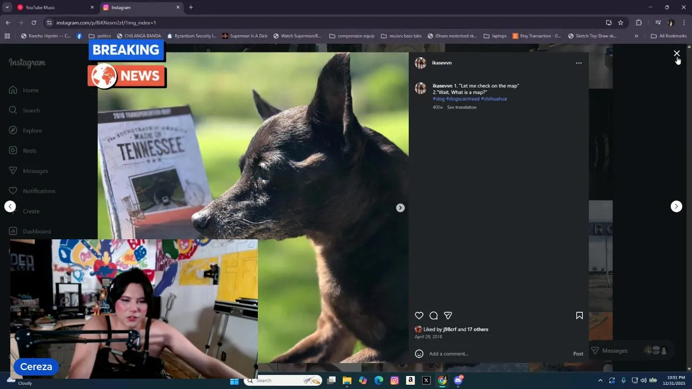The image size is (692, 389).
Task: Bookmark this page with star icon
Action: (621, 23)
